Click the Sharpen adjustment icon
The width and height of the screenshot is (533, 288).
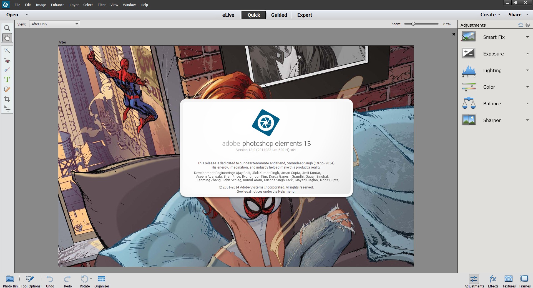pyautogui.click(x=469, y=120)
